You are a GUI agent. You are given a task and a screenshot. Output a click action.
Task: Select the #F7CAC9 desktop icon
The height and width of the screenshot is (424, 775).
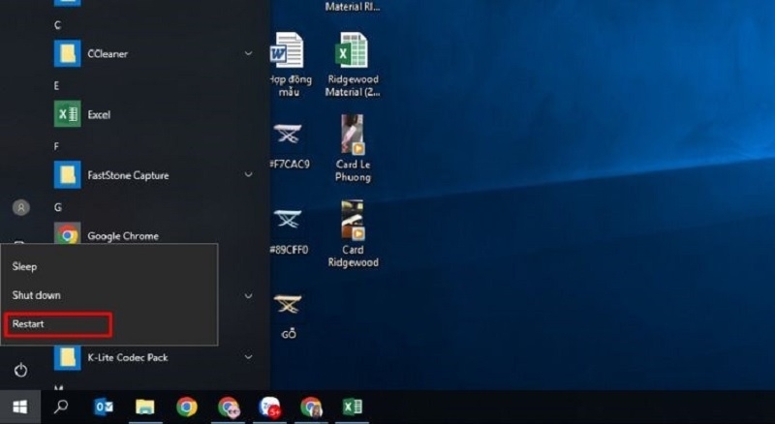289,146
